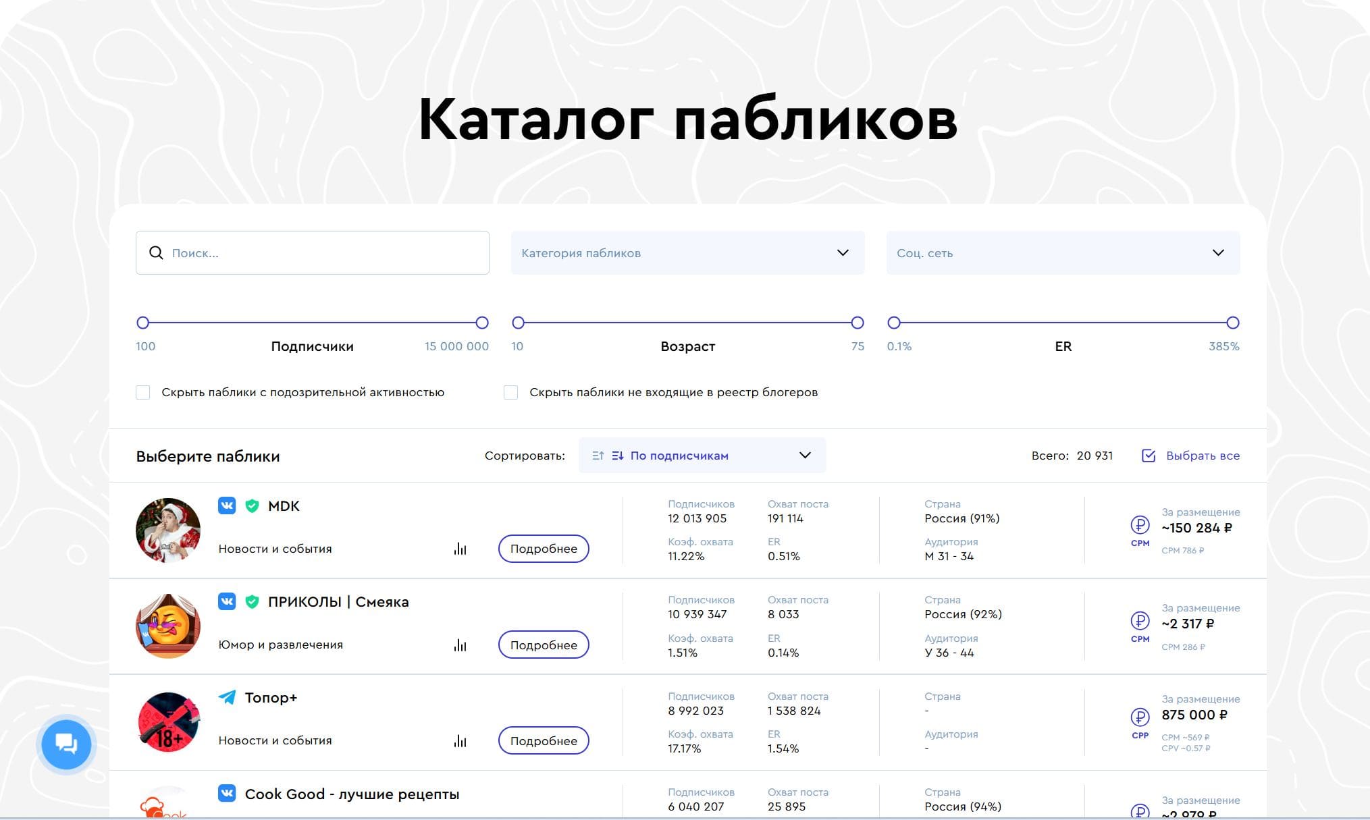Enable hiding publics with suspicious activity

click(143, 392)
